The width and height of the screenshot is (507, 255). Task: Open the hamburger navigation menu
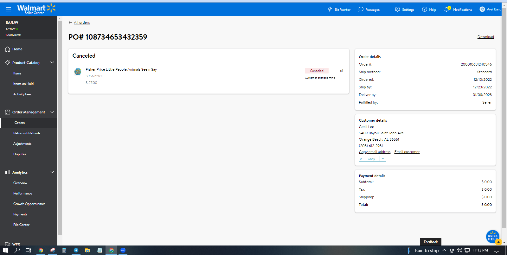pos(9,9)
